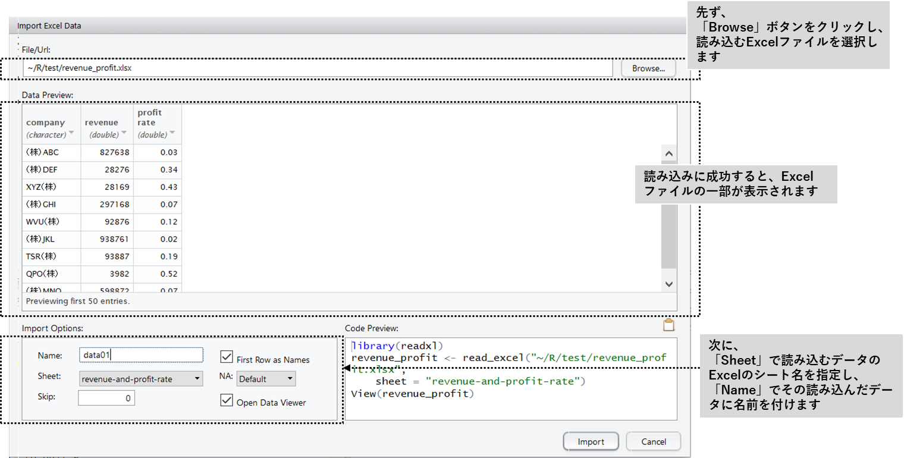The image size is (904, 458).
Task: Cancel the Excel import dialog
Action: point(653,441)
